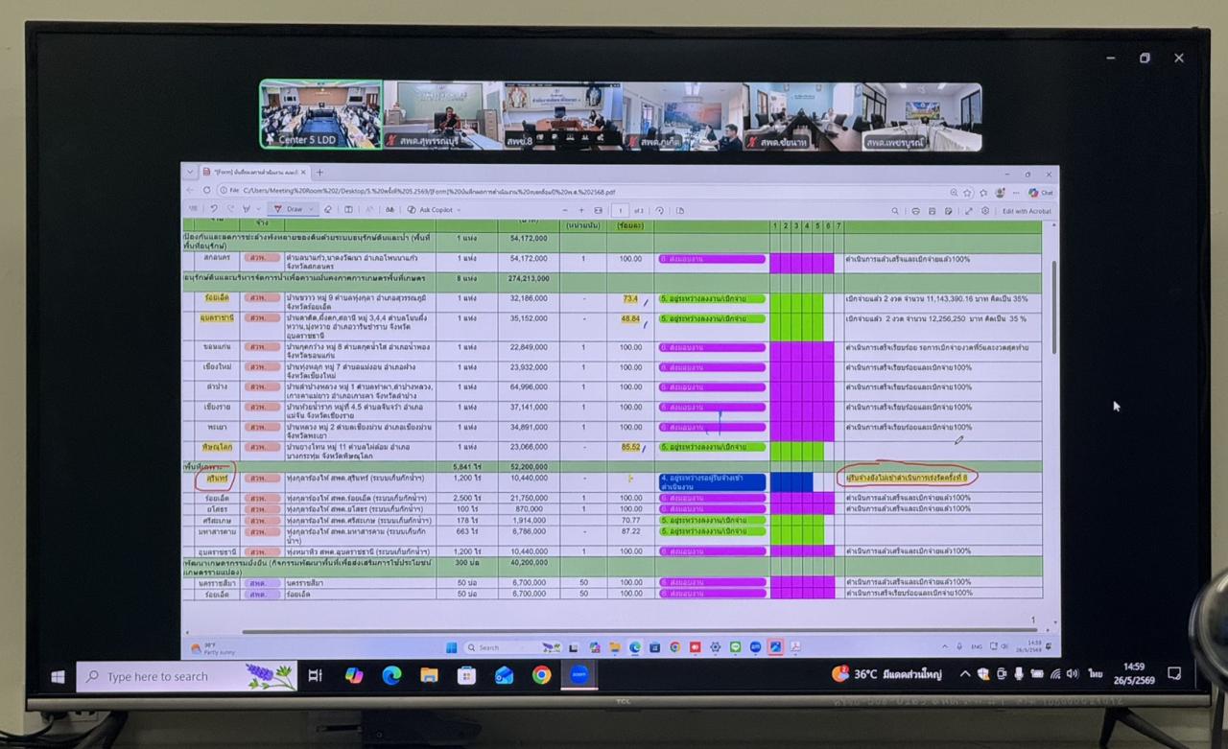
Task: Click the 36°C weather in taskbar
Action: [887, 674]
